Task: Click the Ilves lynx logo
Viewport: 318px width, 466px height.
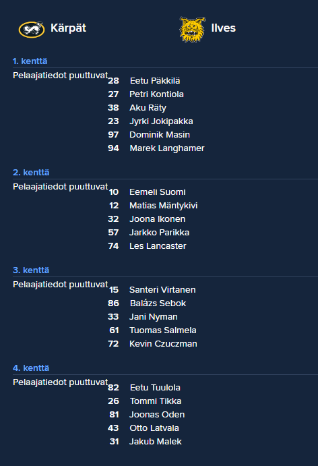Action: pos(193,30)
